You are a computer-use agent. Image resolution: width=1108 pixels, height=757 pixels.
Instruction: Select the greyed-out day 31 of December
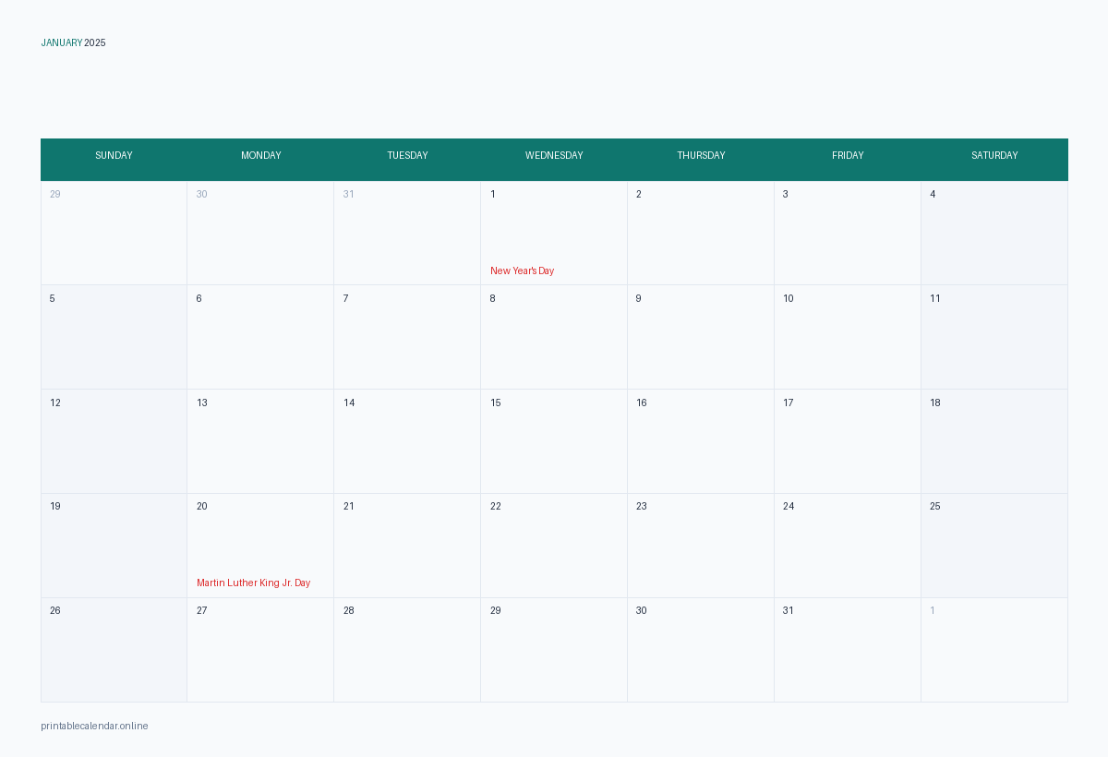[407, 233]
